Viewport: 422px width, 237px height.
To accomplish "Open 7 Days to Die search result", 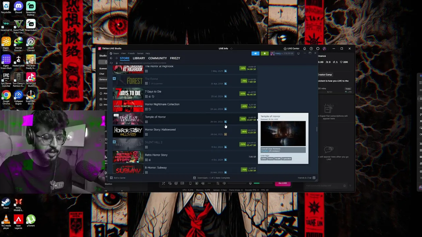I will pos(185,94).
